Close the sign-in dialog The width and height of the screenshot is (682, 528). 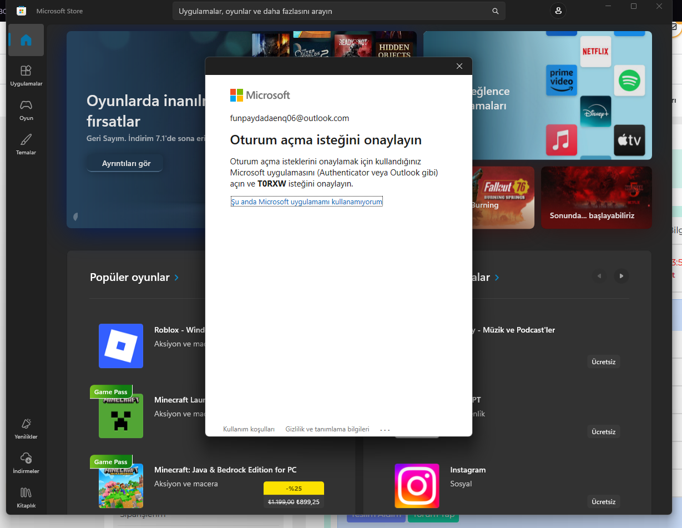459,66
